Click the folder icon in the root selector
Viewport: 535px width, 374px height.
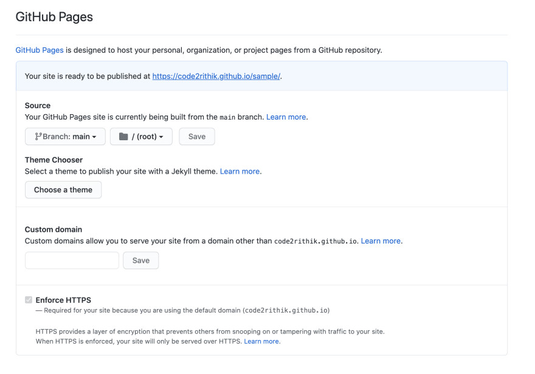point(123,137)
